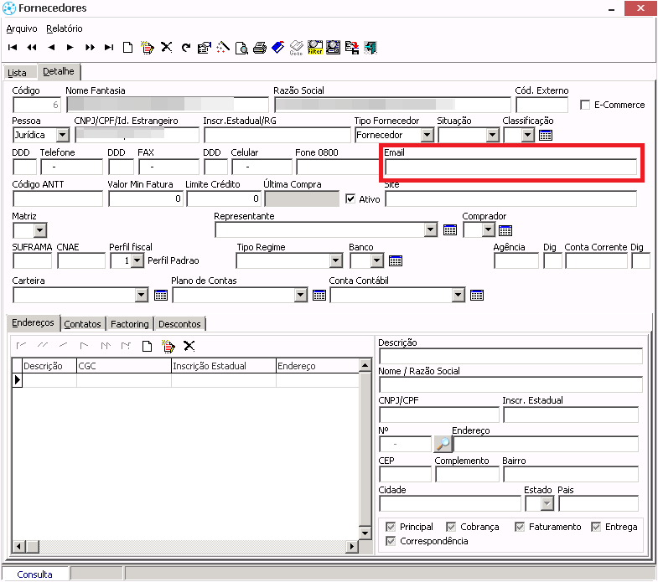658x582 pixels.
Task: Enable the E-Commerce checkbox
Action: (x=586, y=105)
